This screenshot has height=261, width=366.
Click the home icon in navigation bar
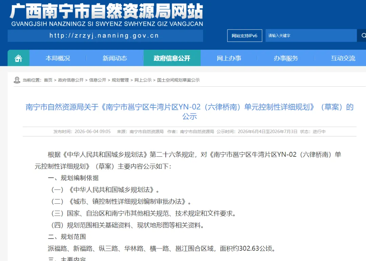pyautogui.click(x=18, y=58)
